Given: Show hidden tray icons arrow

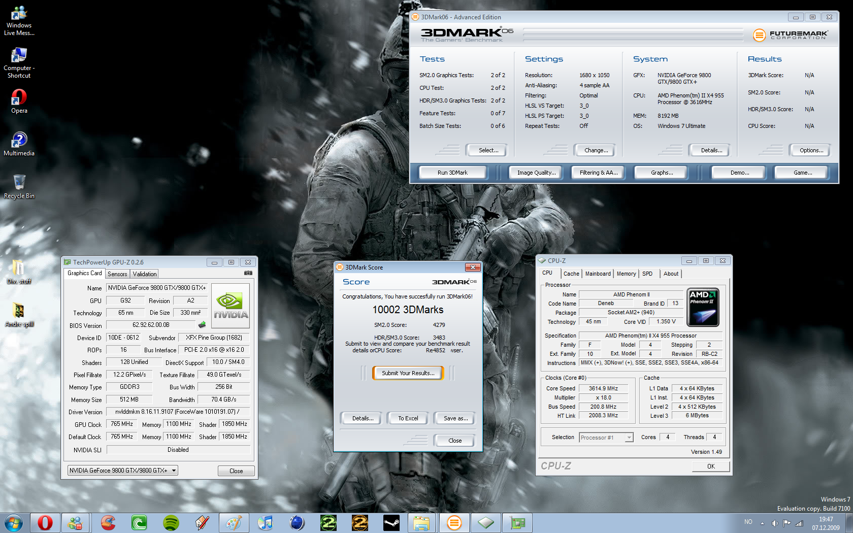Looking at the screenshot, I should (762, 523).
